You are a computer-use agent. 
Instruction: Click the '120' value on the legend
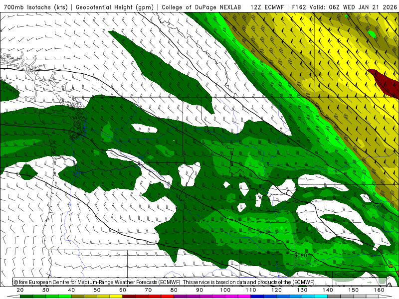(x=277, y=290)
